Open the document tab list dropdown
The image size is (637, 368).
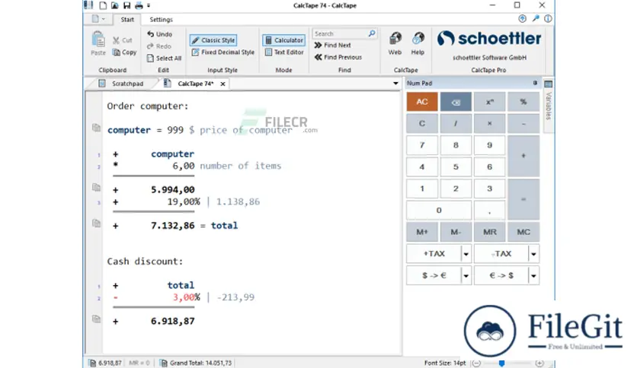click(395, 84)
